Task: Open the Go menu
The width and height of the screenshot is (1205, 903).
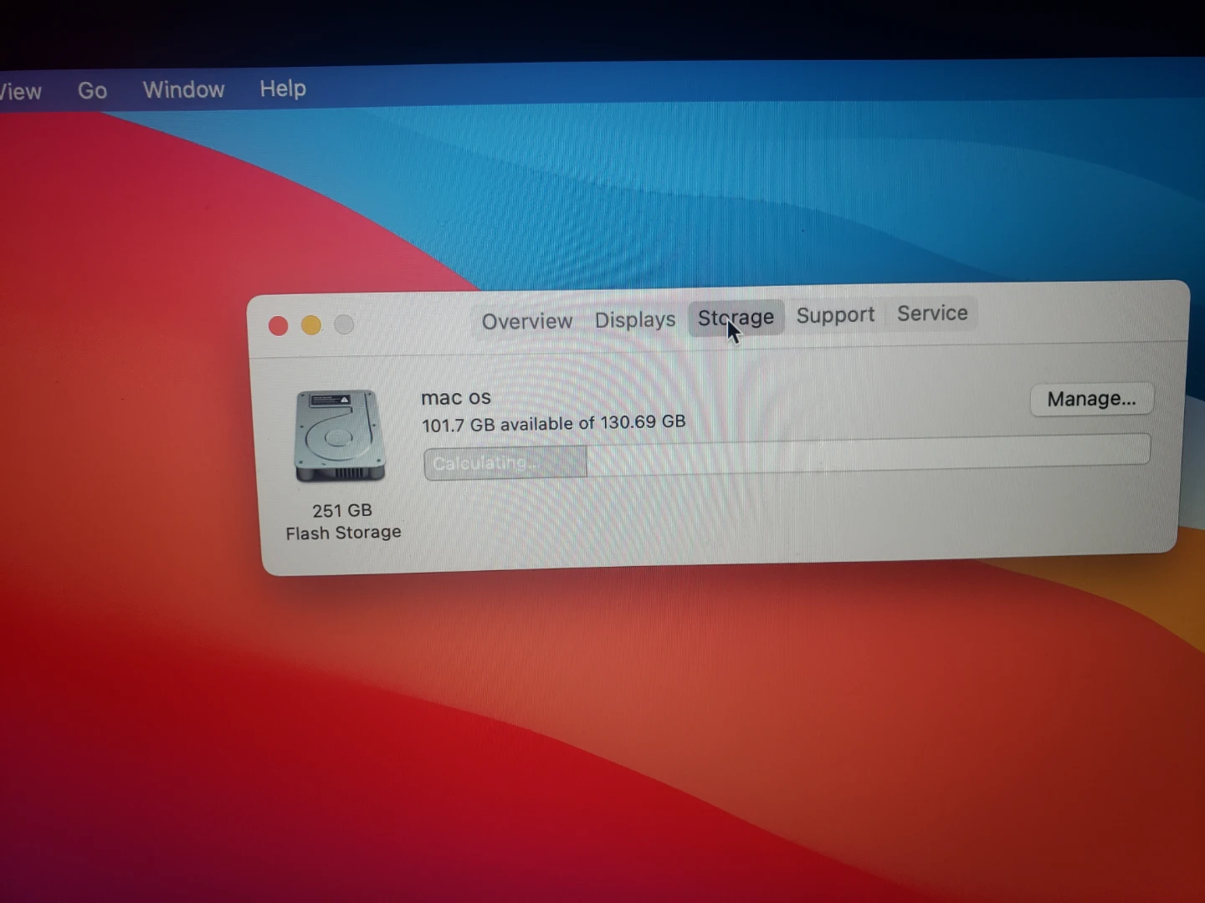Action: 92,90
